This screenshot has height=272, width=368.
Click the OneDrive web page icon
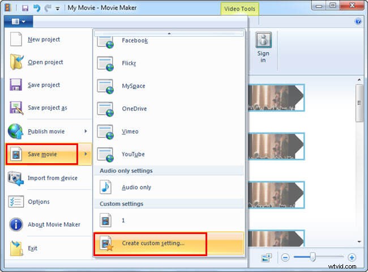tap(105, 109)
